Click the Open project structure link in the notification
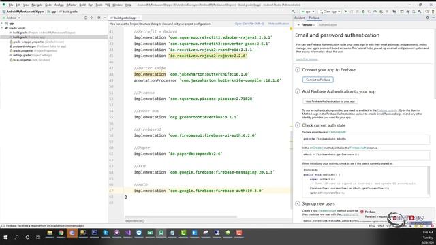 pos(249,24)
